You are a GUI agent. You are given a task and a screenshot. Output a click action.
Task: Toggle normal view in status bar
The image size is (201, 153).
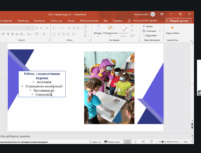128,142
